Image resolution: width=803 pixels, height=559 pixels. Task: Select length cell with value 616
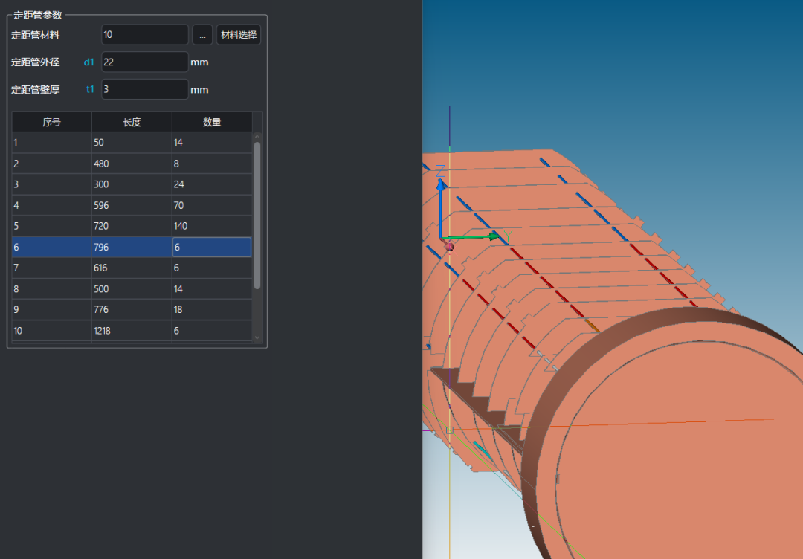[132, 268]
